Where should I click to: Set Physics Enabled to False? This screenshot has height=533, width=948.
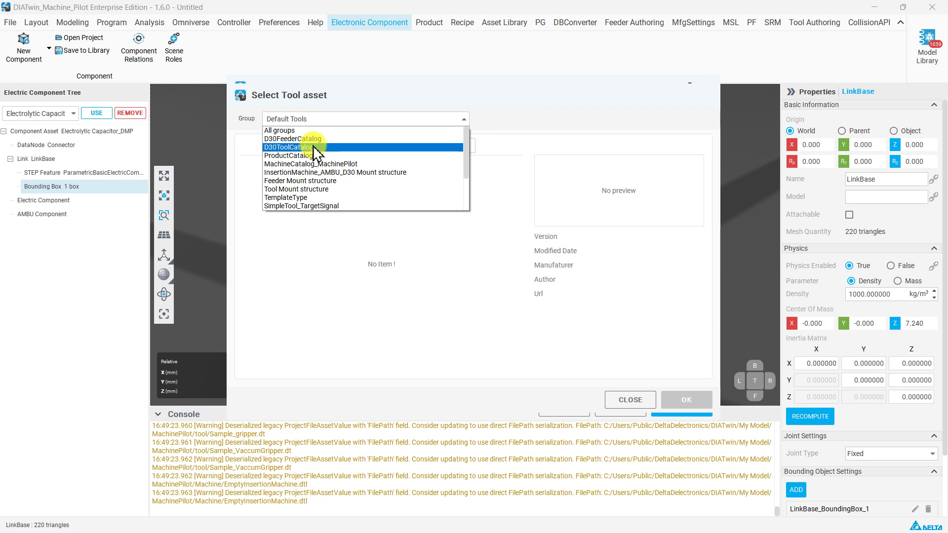891,266
